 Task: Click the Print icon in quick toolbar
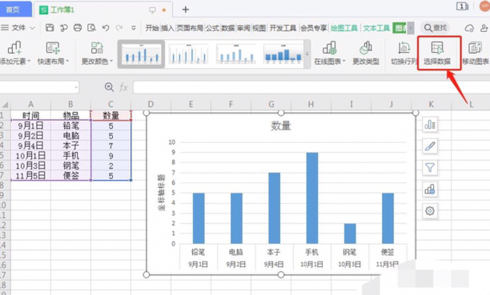[x=78, y=28]
